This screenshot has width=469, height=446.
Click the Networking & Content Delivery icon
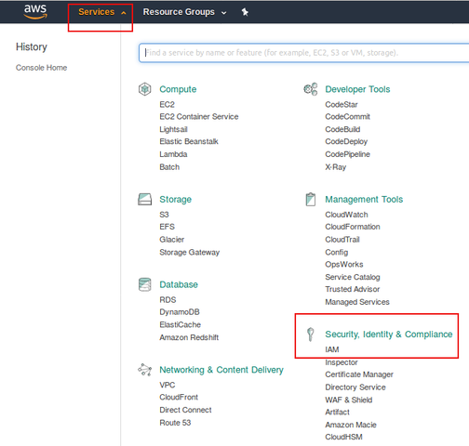[144, 370]
